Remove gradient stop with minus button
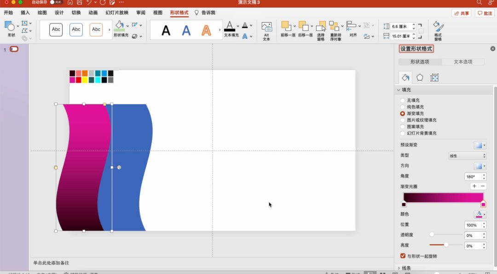This screenshot has height=274, width=497. click(x=482, y=186)
